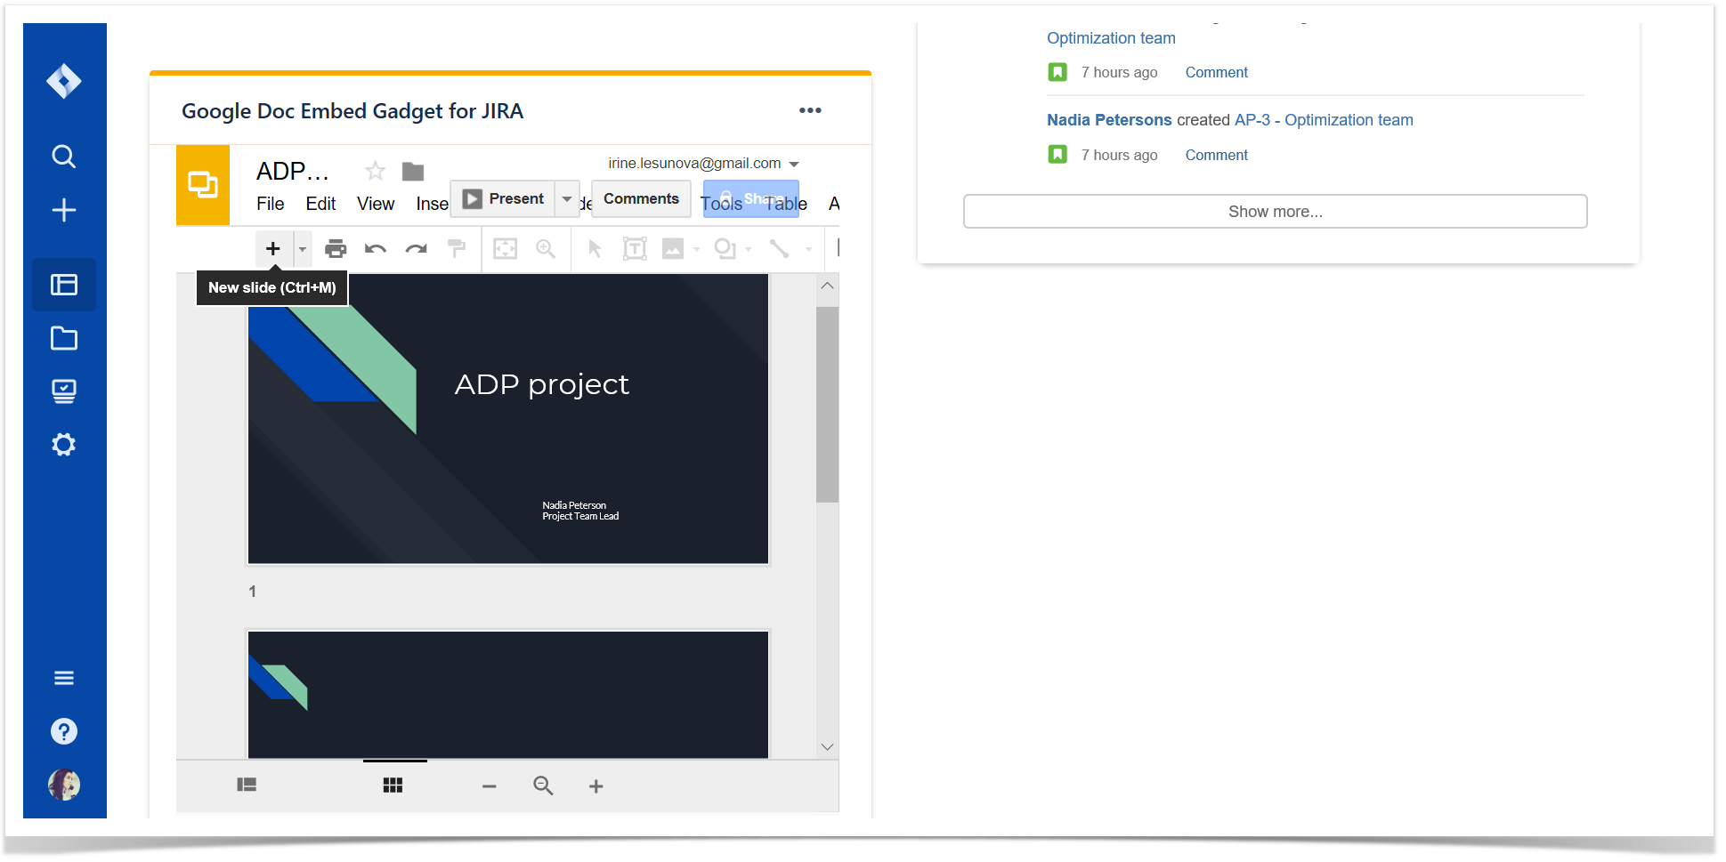The height and width of the screenshot is (862, 1726).
Task: Select the paint format tool
Action: pos(457,249)
